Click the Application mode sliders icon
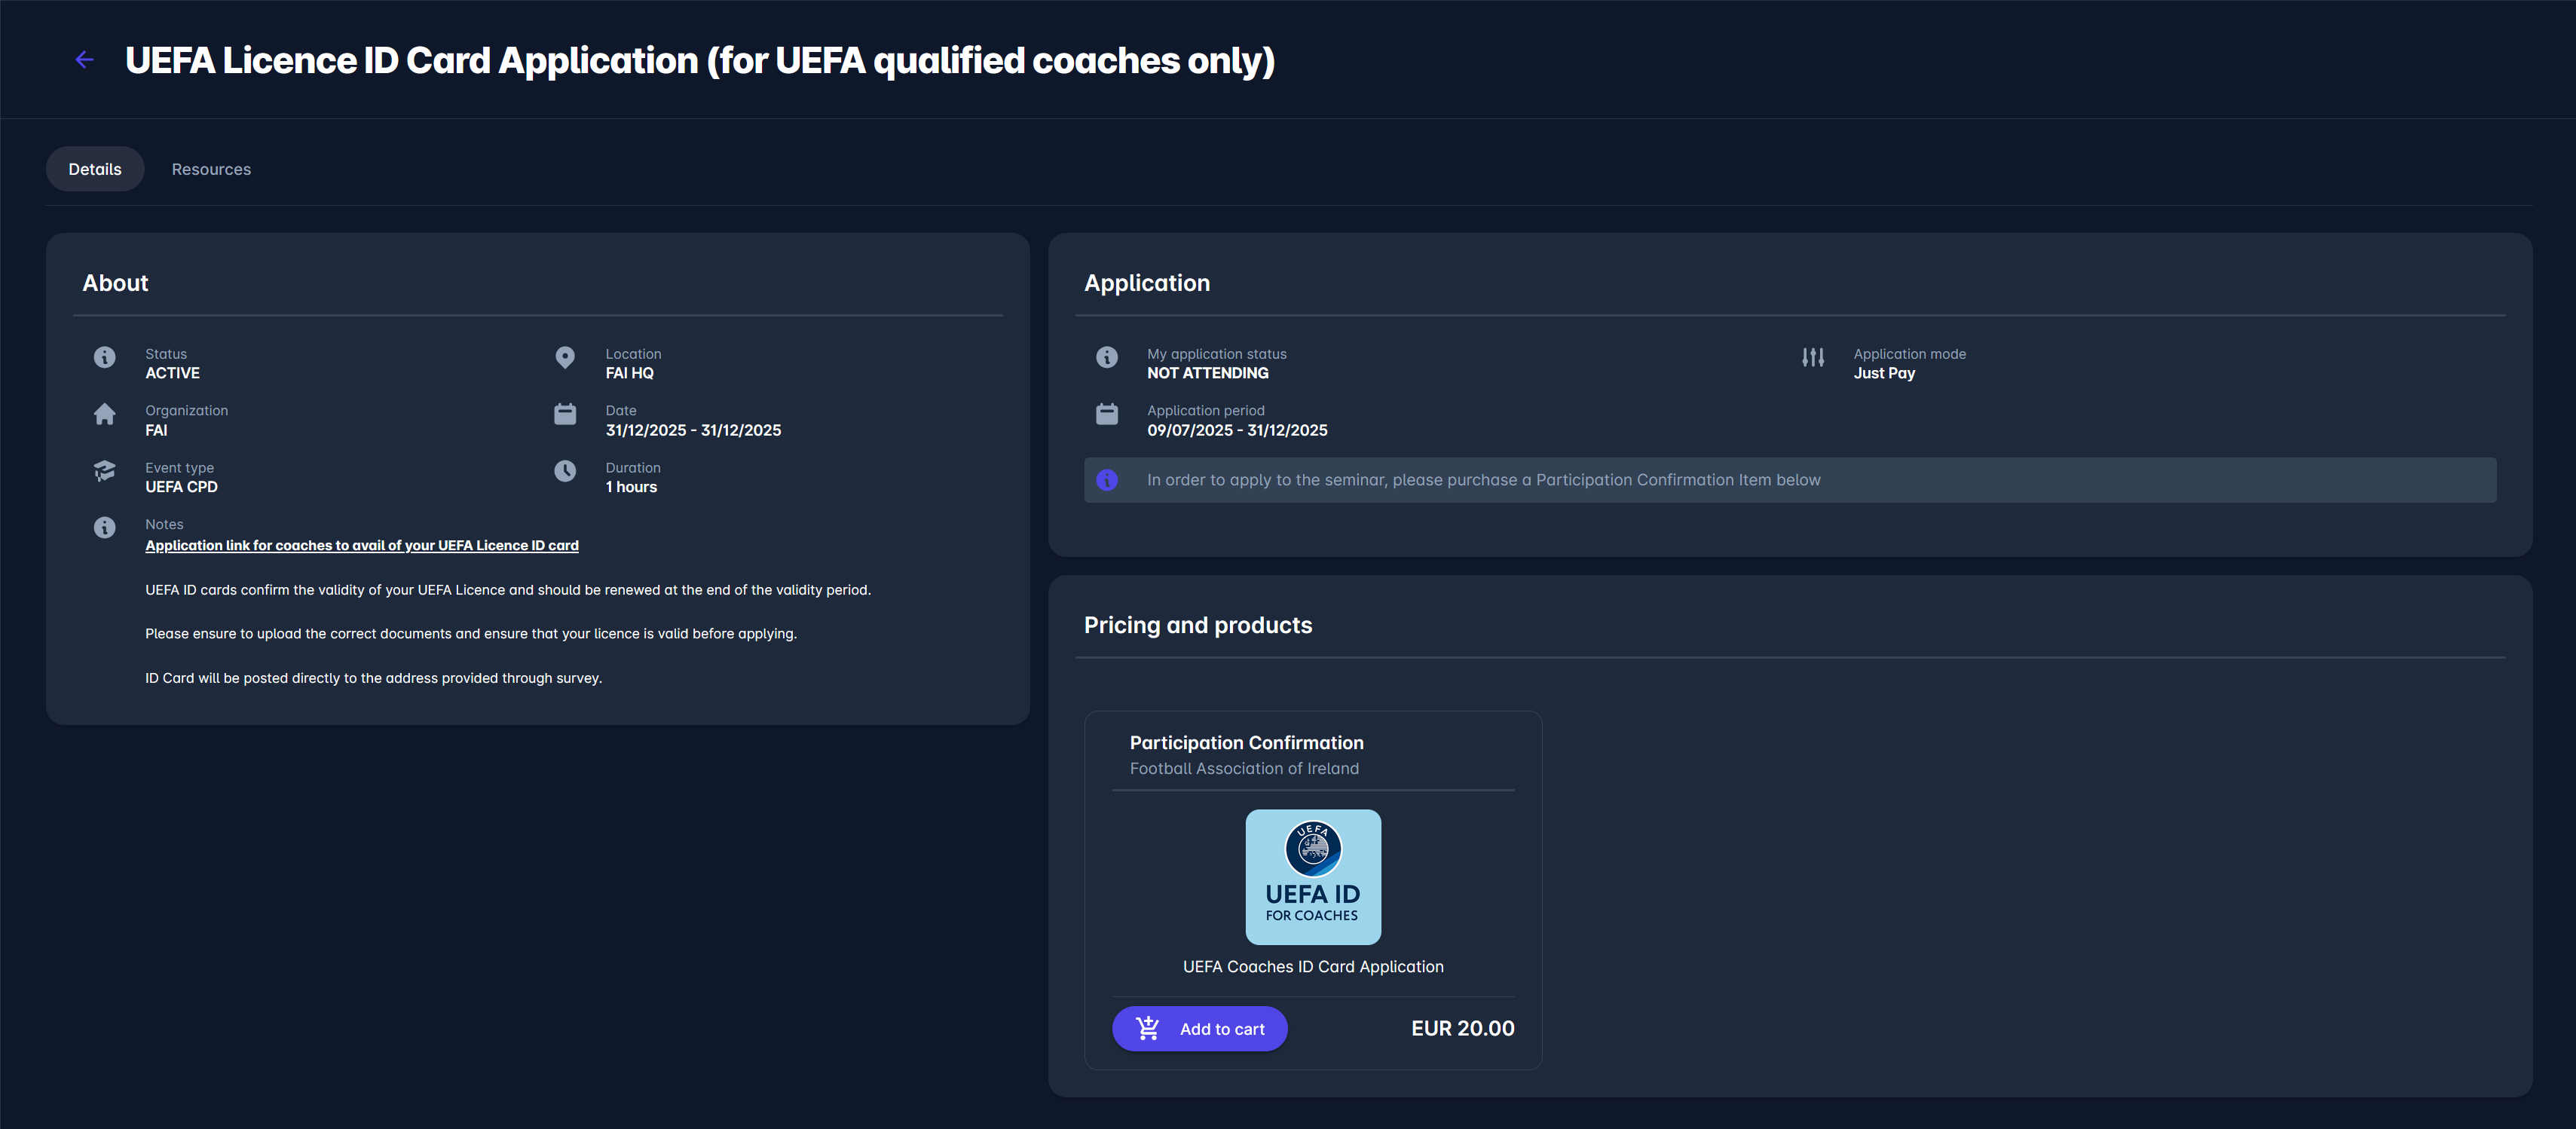 (1812, 357)
